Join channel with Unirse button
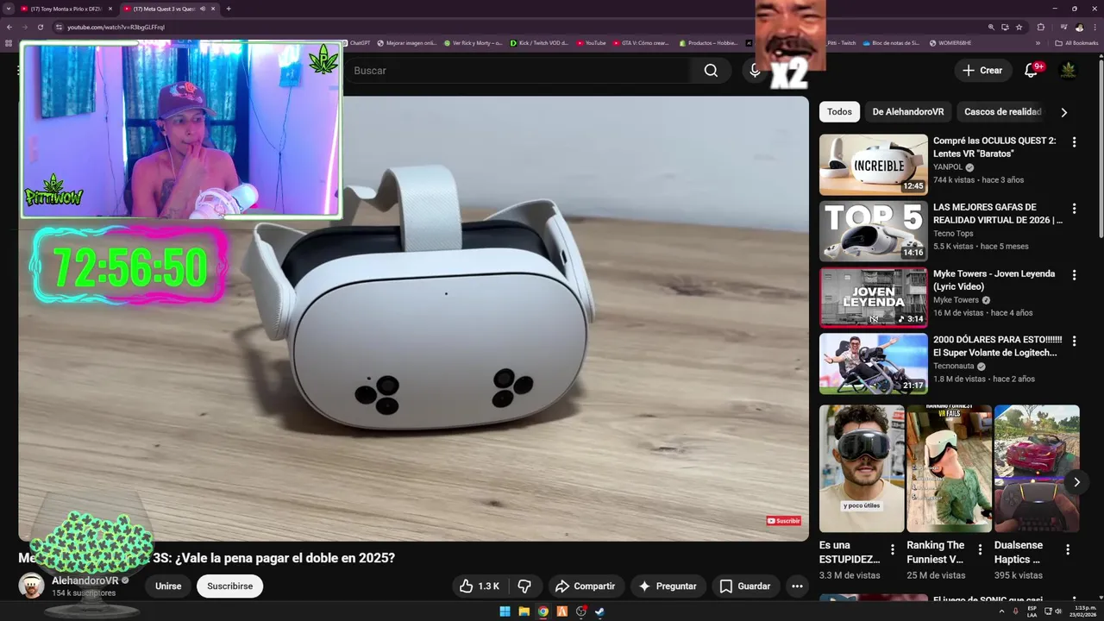Screen dimensions: 1104x621 [168, 586]
